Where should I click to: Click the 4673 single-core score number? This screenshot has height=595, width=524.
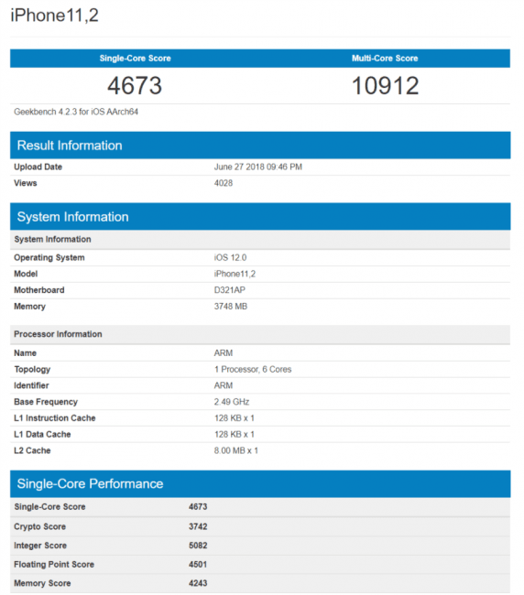coord(135,85)
